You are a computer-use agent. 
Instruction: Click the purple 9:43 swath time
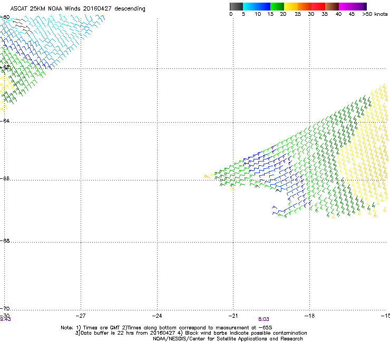click(x=5, y=319)
